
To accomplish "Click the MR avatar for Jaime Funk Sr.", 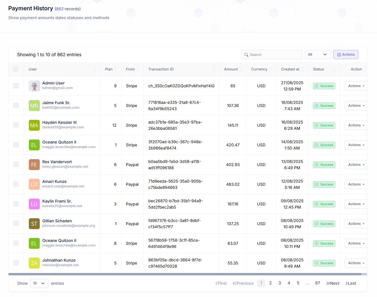I will 34,106.
